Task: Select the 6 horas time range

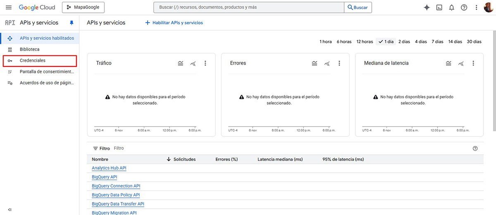Action: pyautogui.click(x=344, y=41)
